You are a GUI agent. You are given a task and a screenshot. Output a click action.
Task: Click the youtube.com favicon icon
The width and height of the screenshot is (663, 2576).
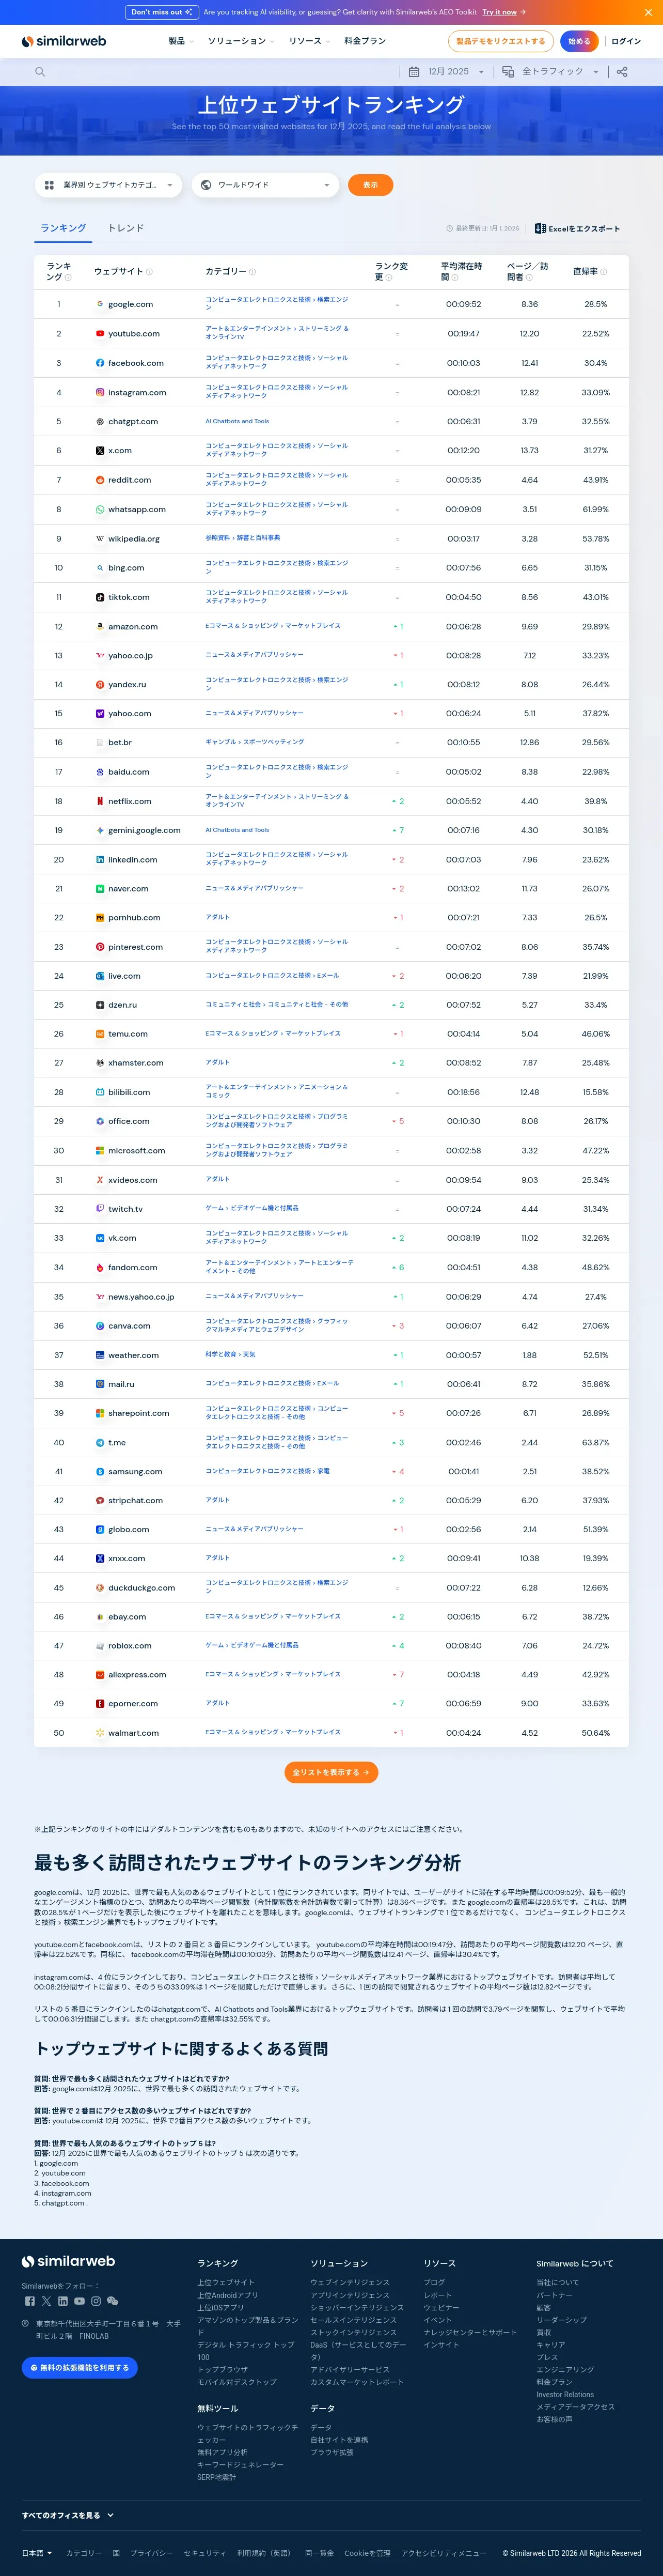(100, 334)
